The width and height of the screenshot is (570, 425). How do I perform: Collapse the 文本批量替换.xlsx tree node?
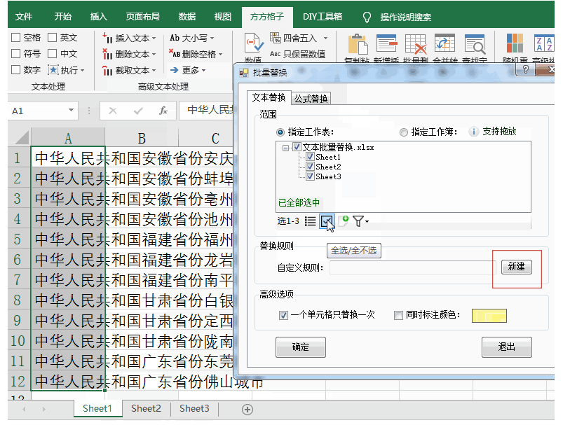click(x=286, y=148)
